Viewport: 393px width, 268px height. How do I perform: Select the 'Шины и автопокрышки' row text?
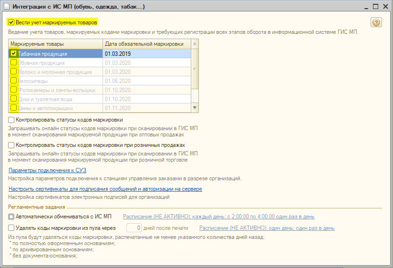[x=45, y=108]
